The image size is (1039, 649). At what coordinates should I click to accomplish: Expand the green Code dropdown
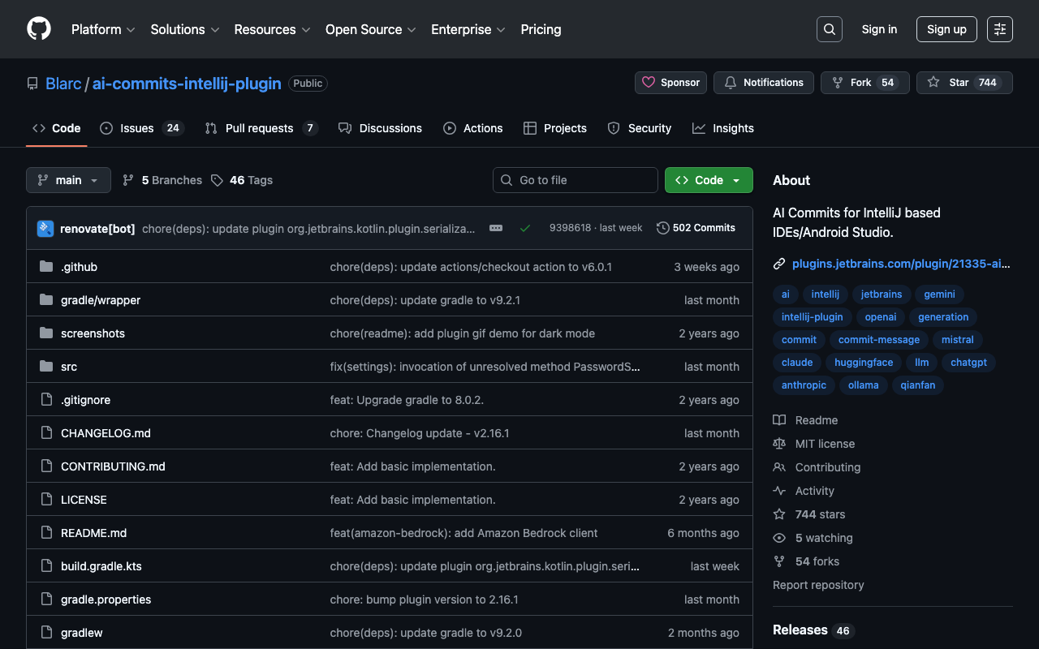pyautogui.click(x=709, y=180)
